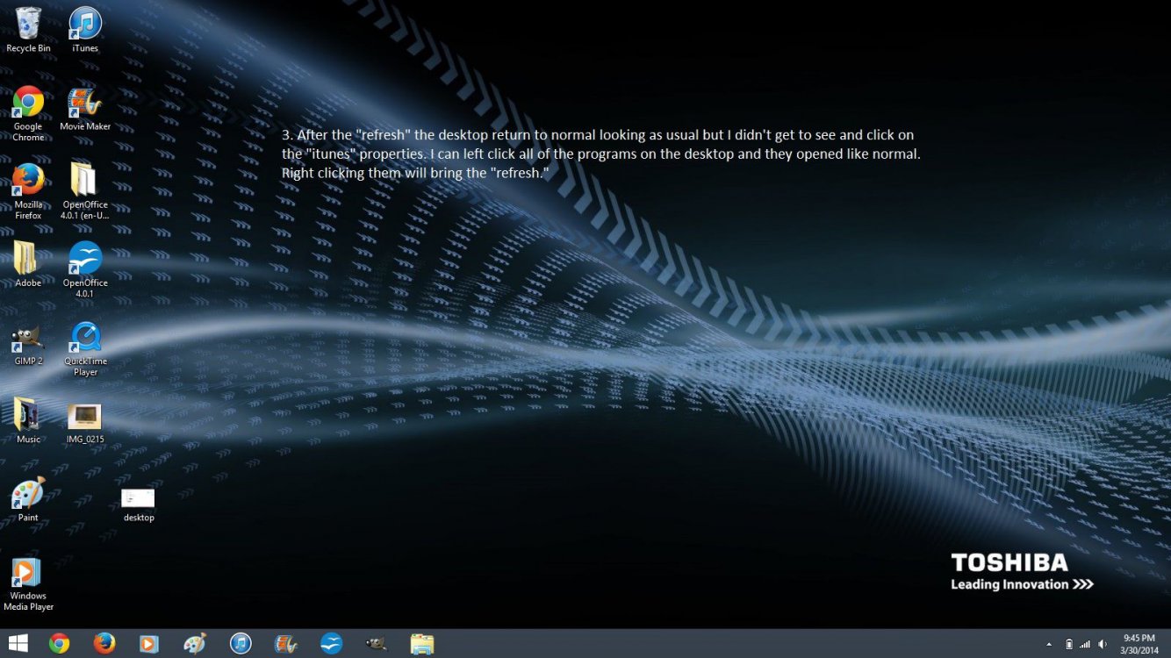
Task: Open the iTunes desktop shortcut
Action: [x=85, y=25]
